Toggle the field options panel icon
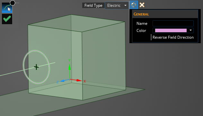 134,5
